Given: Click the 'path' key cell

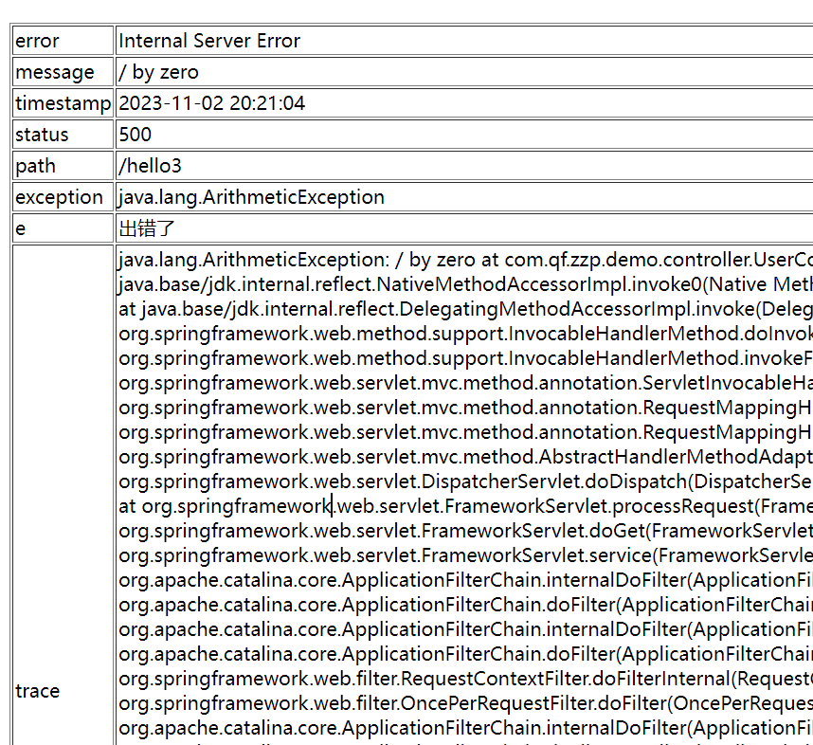Looking at the screenshot, I should [63, 166].
